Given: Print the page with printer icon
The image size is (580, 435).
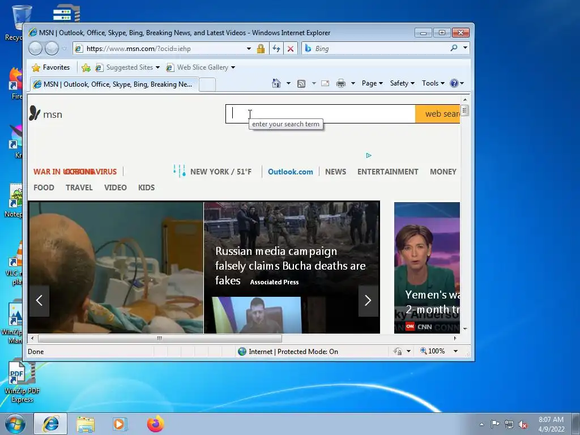Looking at the screenshot, I should (x=340, y=83).
